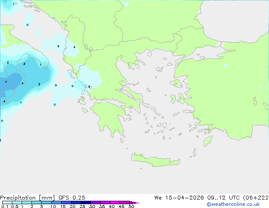Click the legend label '50'
The image size is (269, 208).
tap(131, 206)
